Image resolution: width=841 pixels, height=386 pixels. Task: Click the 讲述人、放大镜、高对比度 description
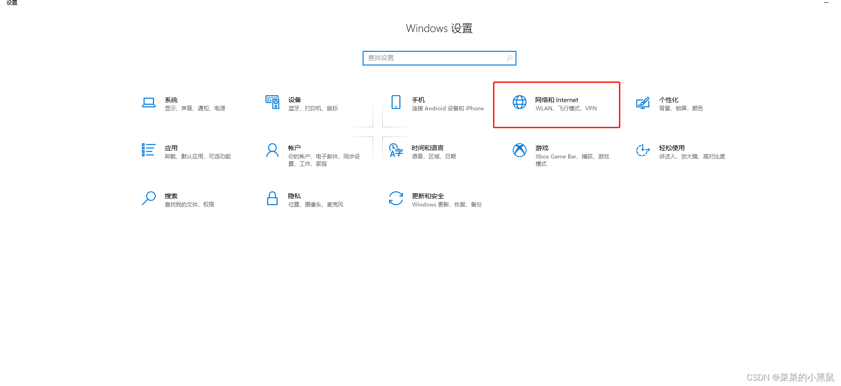click(x=692, y=157)
